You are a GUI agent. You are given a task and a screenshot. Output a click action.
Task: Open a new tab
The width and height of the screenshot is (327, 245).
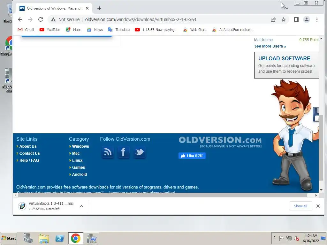click(x=99, y=8)
